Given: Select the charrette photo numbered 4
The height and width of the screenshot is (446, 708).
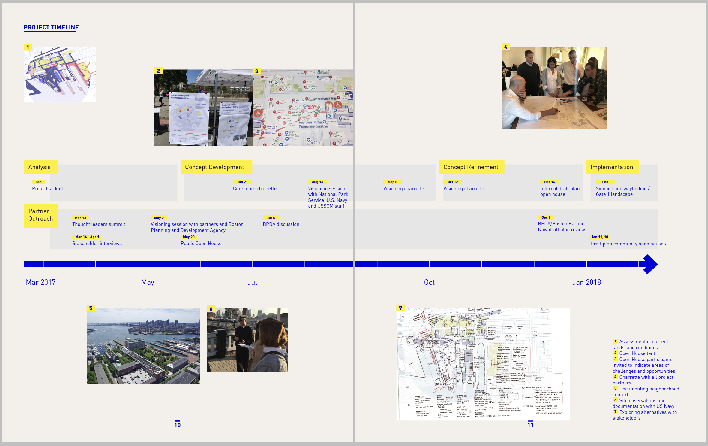Looking at the screenshot, I should tap(554, 87).
